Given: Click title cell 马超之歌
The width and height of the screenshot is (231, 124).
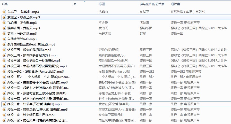Looking at the screenshot, I should coord(105,34).
